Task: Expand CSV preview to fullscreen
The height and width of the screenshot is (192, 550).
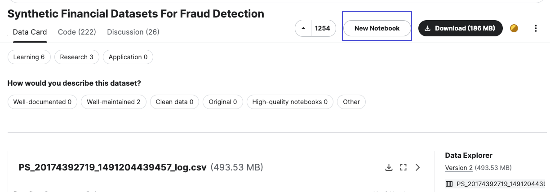Action: click(403, 167)
